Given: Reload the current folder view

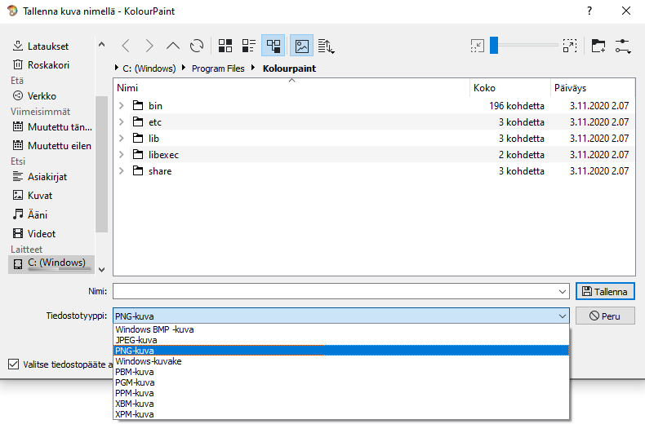Looking at the screenshot, I should [x=197, y=46].
